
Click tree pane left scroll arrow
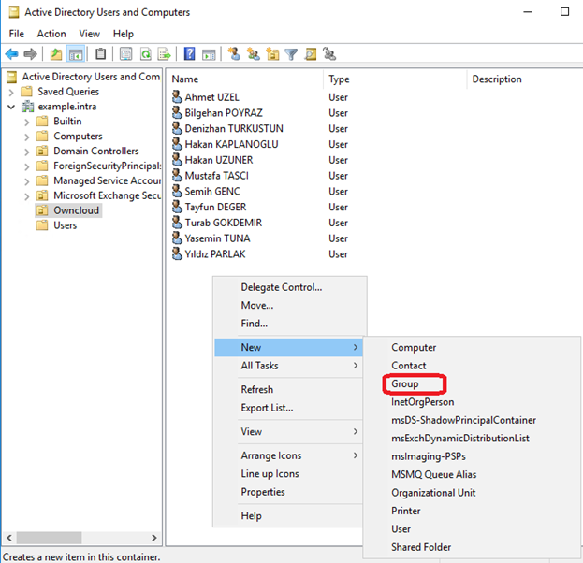9,538
